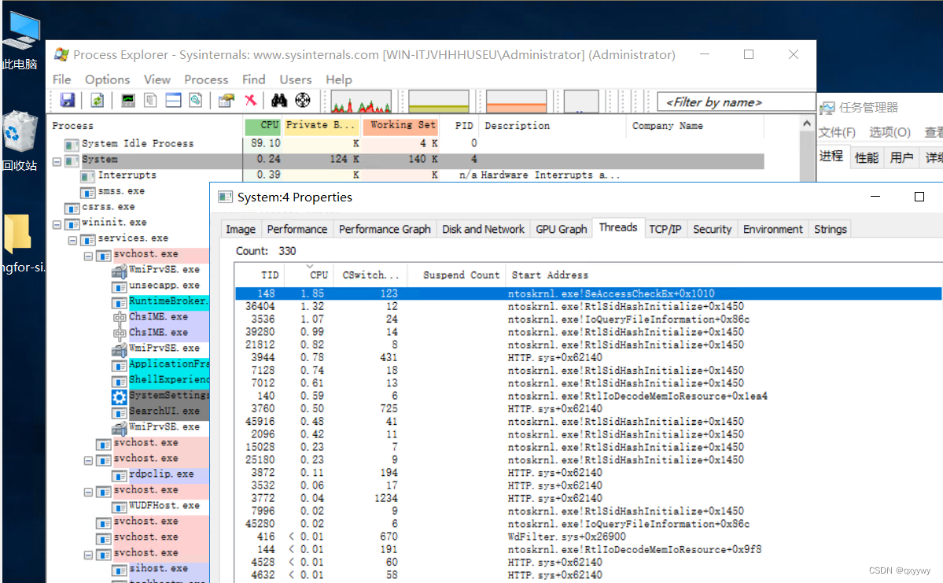Collapse the wininit.exe tree node
943x583 pixels.
coord(57,224)
